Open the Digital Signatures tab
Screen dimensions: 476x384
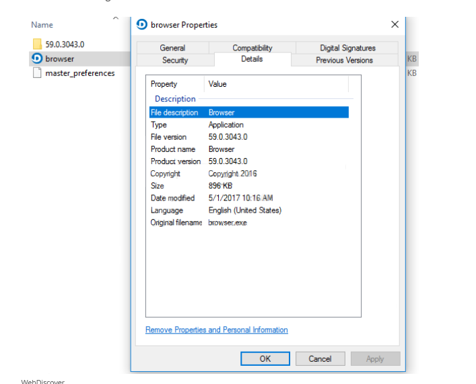pyautogui.click(x=347, y=48)
